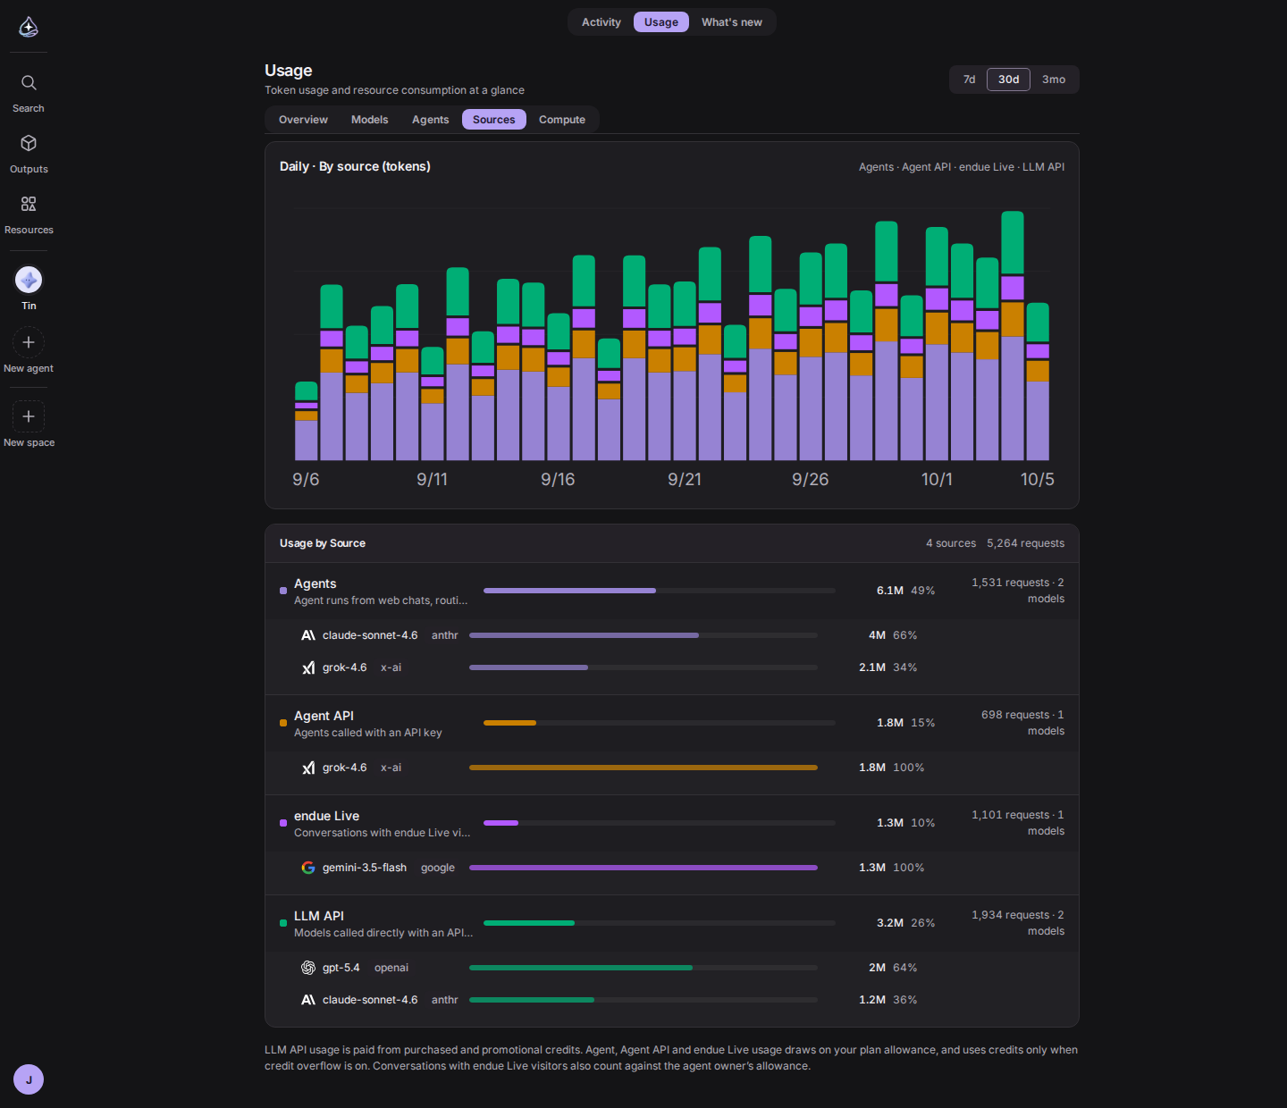Set time range to 3mo
The width and height of the screenshot is (1287, 1108).
pyautogui.click(x=1054, y=80)
